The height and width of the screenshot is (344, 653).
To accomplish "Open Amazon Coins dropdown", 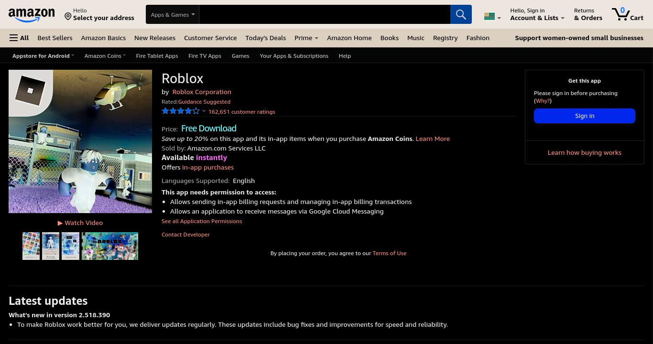I will click(x=105, y=56).
